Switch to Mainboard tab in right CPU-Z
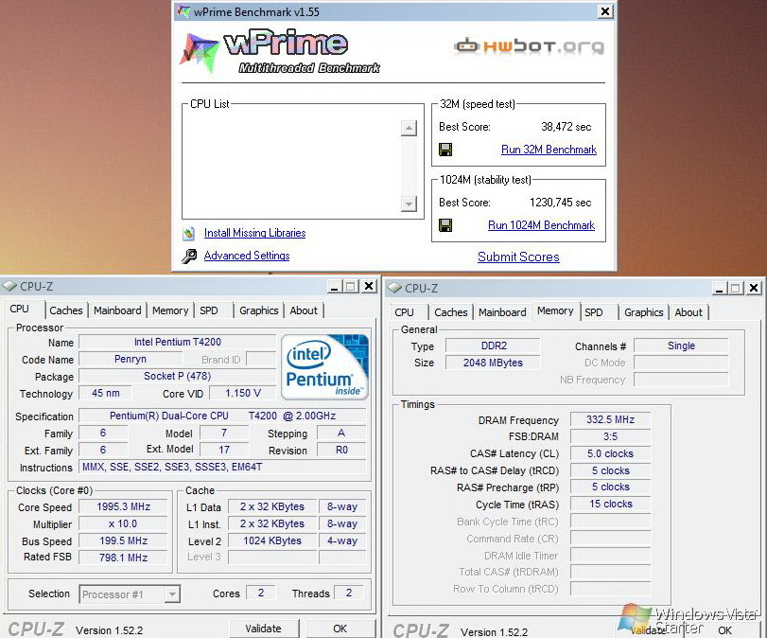Image resolution: width=767 pixels, height=638 pixels. [x=502, y=312]
